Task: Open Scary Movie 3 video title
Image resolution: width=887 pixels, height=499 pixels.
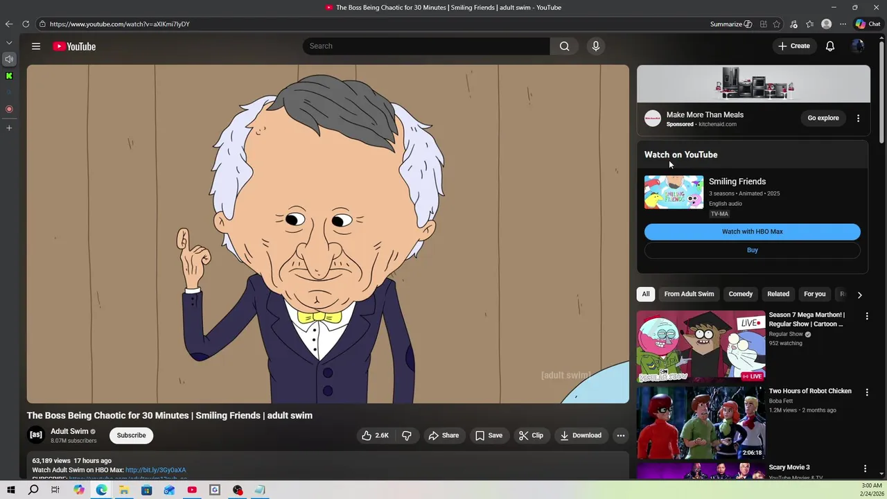Action: tap(789, 467)
